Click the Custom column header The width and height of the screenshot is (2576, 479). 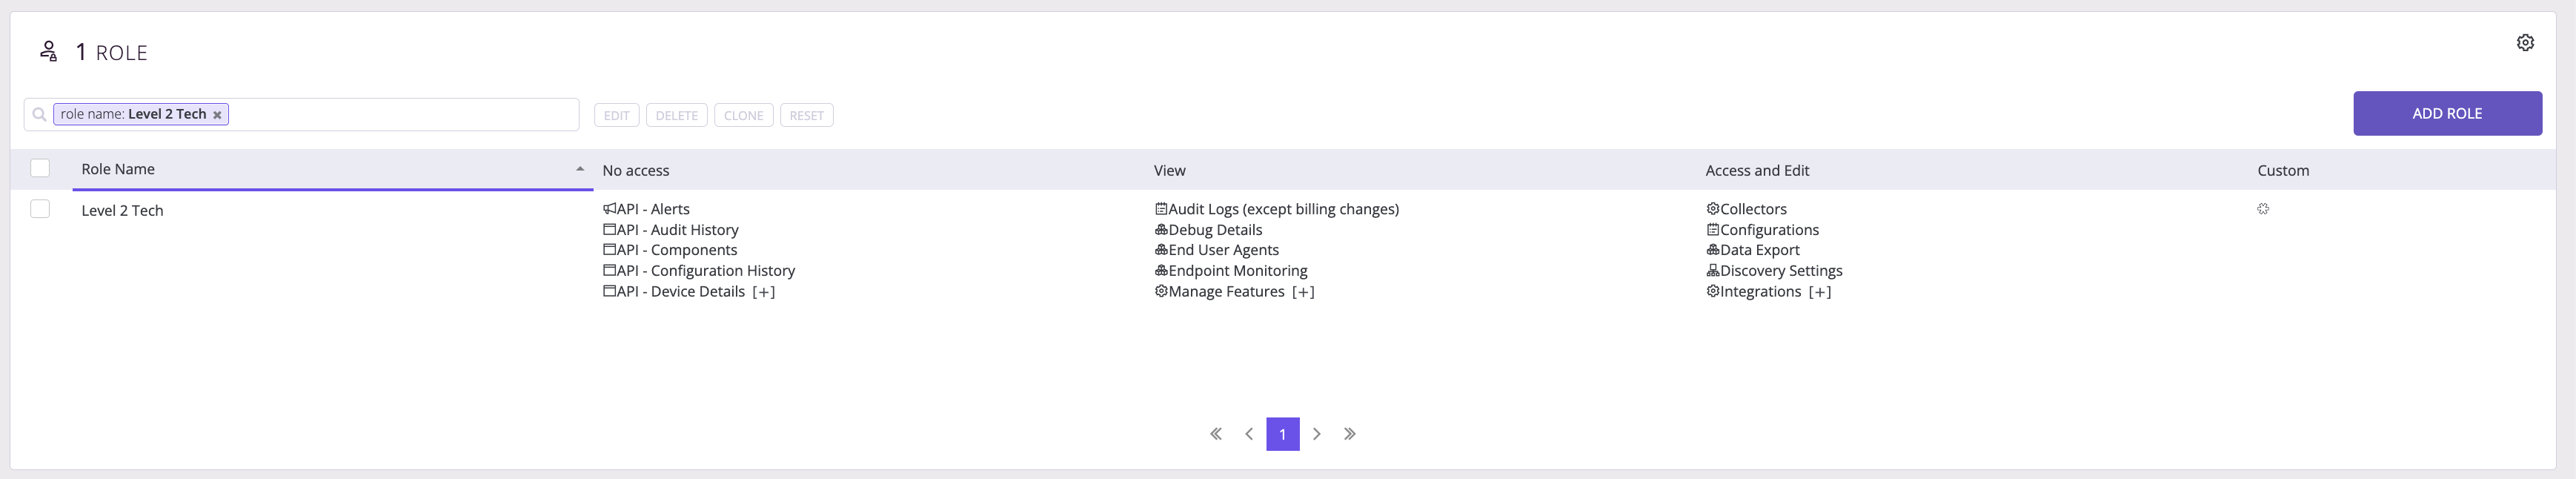(x=2283, y=171)
